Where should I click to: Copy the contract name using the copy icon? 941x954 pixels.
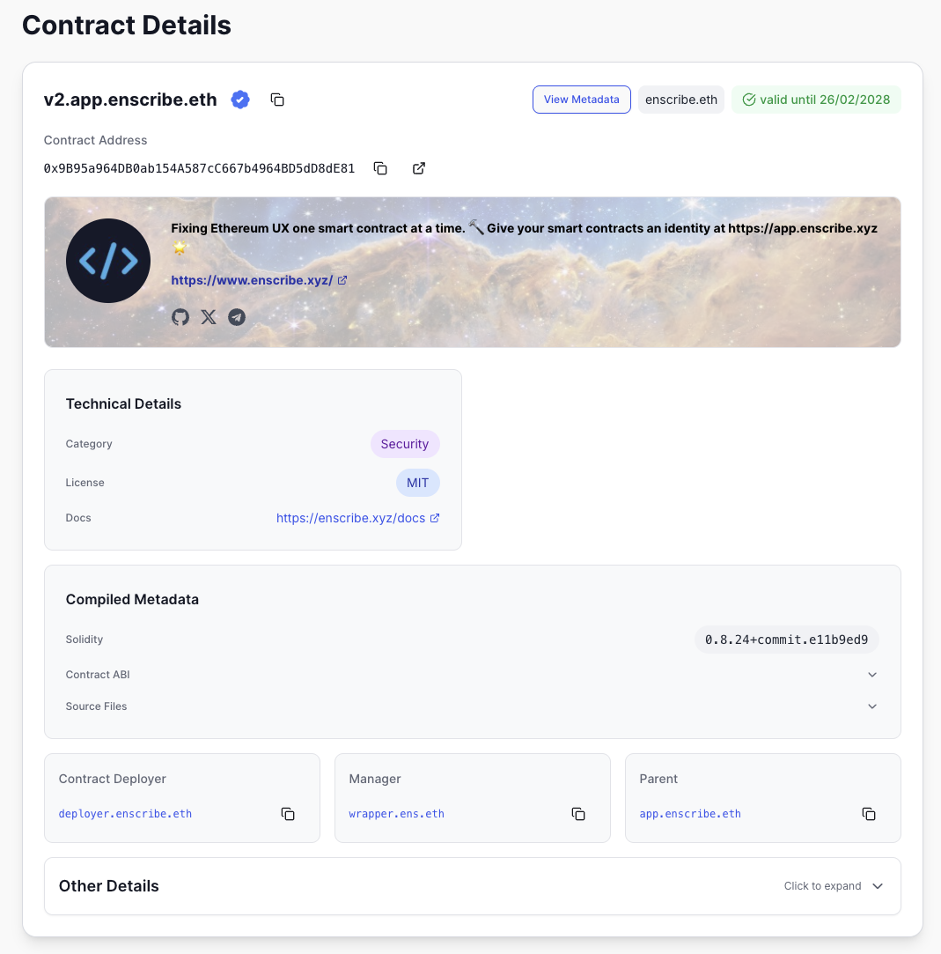[277, 100]
